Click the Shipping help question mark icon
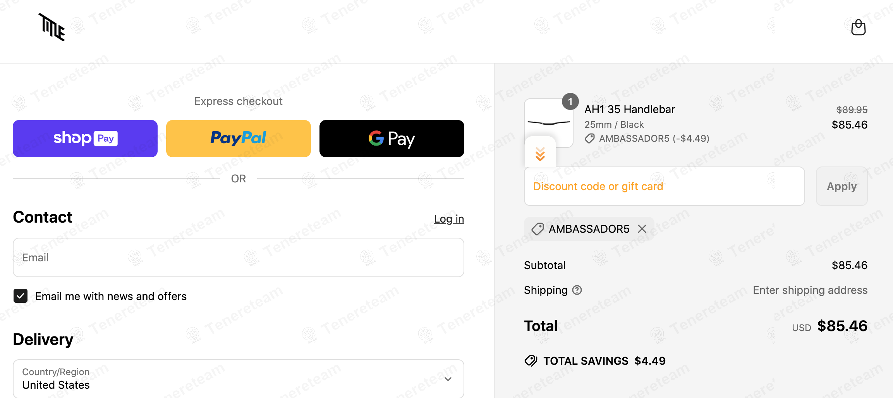The image size is (893, 398). (577, 290)
